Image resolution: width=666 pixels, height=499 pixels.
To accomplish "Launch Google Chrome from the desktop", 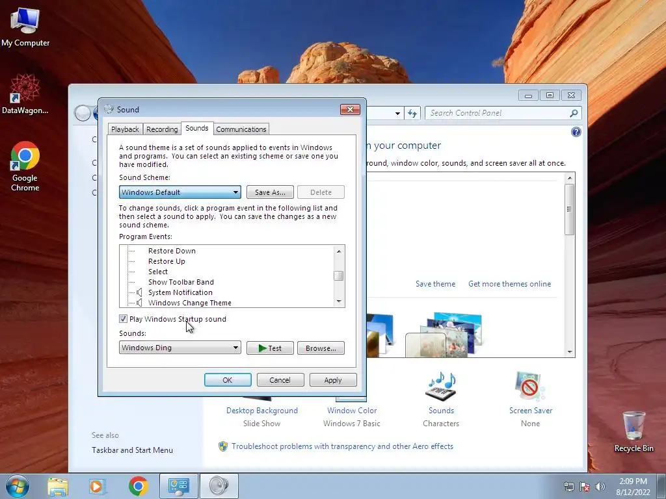I will coord(25,166).
